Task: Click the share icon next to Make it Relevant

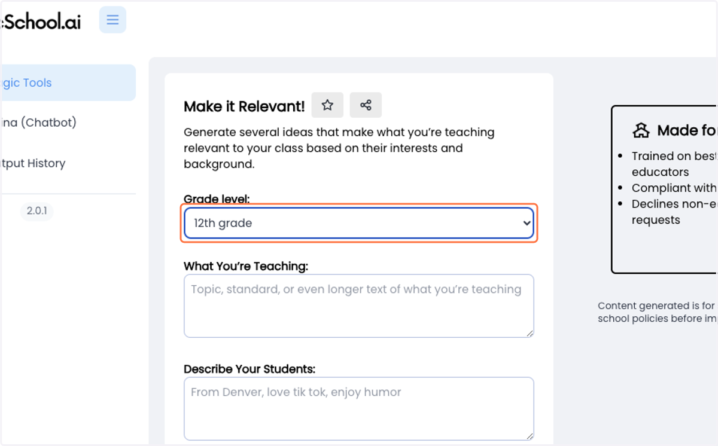Action: click(x=366, y=105)
